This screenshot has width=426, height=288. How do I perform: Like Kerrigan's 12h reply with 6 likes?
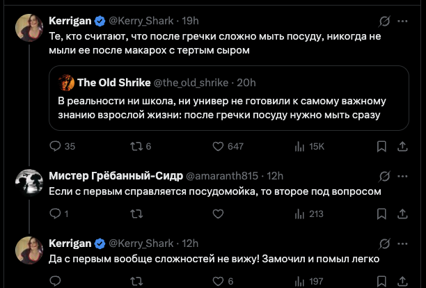[x=219, y=281]
